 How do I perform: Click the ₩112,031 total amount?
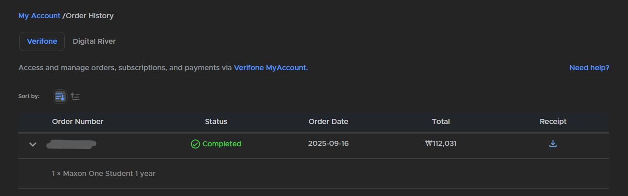click(441, 144)
